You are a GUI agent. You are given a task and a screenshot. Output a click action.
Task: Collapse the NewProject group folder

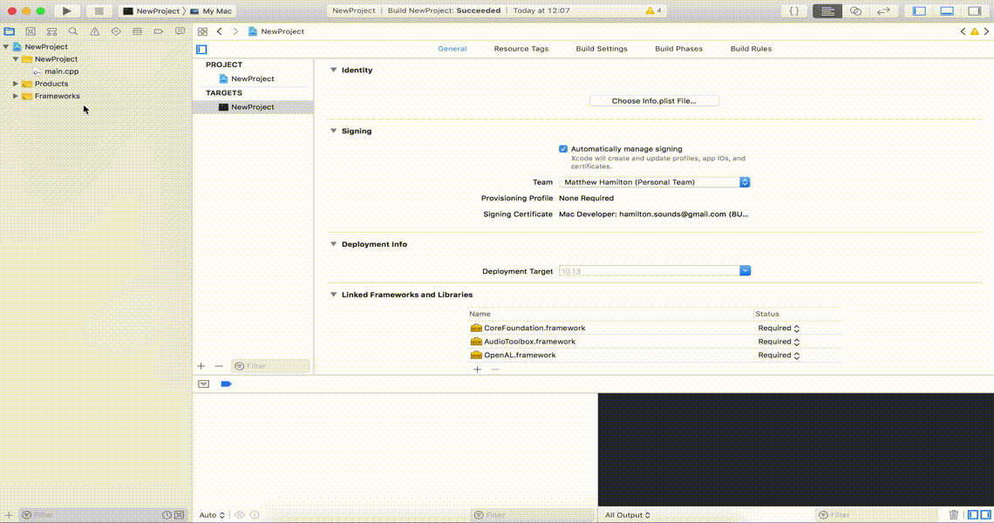[15, 58]
